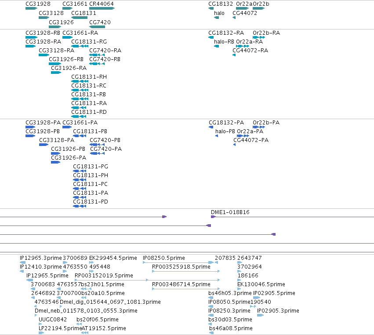Select transcript CG7420-RA
Screen dimensions: 374x335
click(105, 51)
